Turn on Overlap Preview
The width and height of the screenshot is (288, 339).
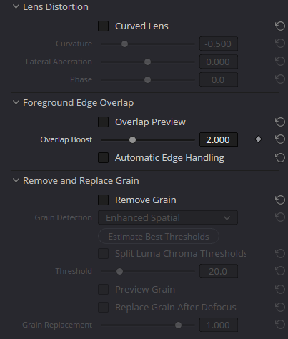pos(104,122)
